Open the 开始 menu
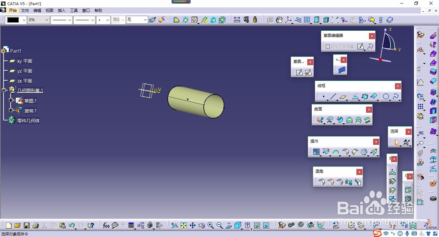 coord(13,11)
